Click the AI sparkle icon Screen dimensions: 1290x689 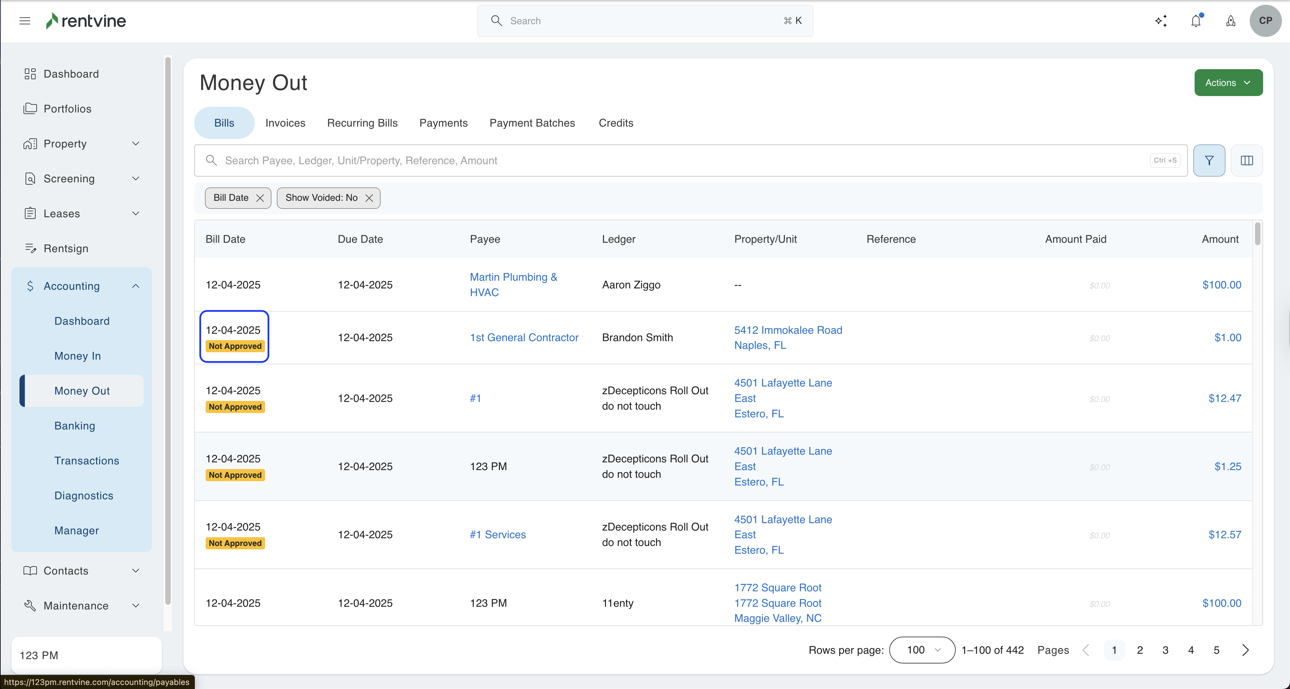pos(1161,20)
